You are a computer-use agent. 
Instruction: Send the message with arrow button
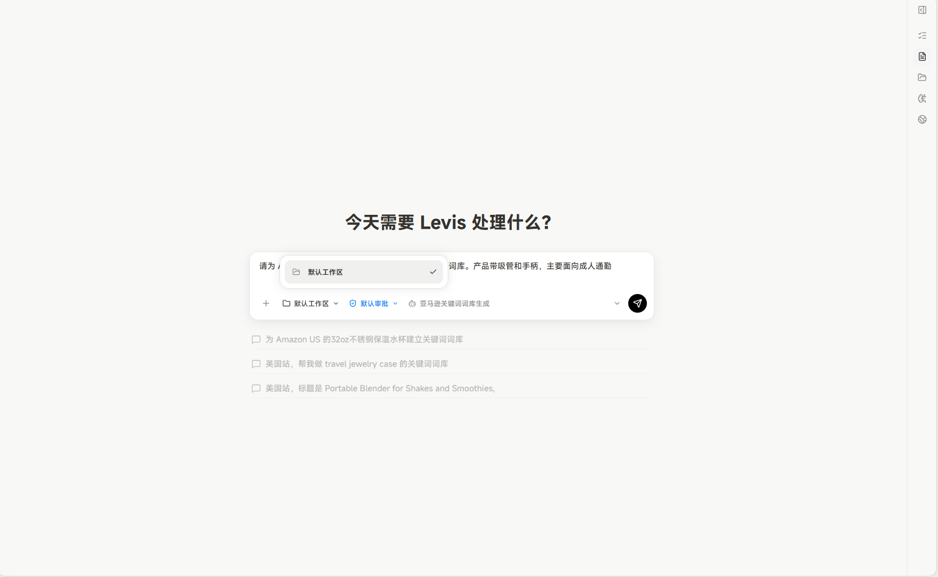coord(638,303)
